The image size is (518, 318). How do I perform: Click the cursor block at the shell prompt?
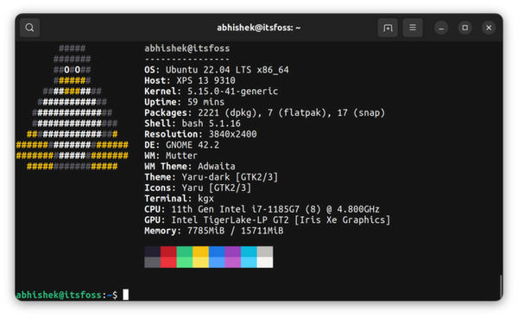click(x=126, y=294)
